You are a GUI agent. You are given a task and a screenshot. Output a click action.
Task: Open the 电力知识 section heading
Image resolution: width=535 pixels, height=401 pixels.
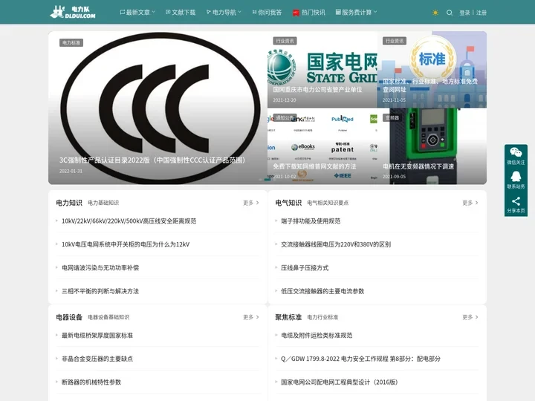(x=69, y=203)
